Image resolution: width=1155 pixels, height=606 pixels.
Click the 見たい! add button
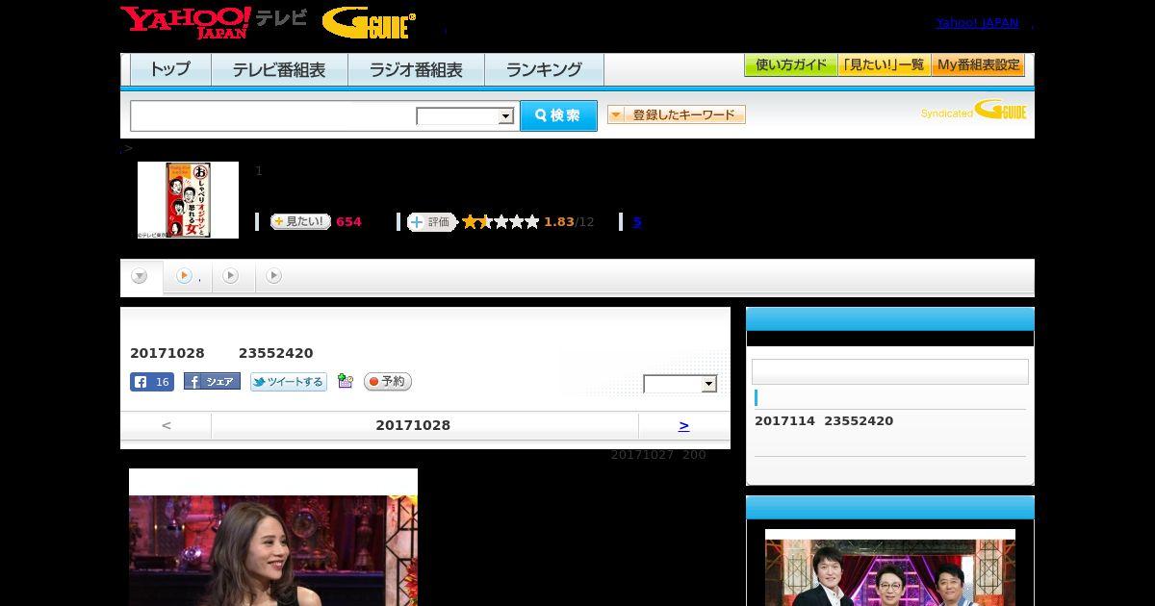click(x=300, y=221)
